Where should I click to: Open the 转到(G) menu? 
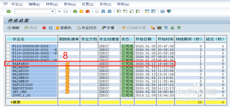tap(52, 4)
